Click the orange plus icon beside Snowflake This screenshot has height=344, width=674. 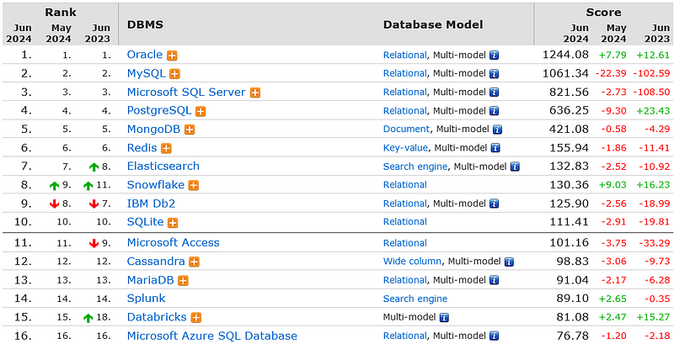click(x=195, y=185)
